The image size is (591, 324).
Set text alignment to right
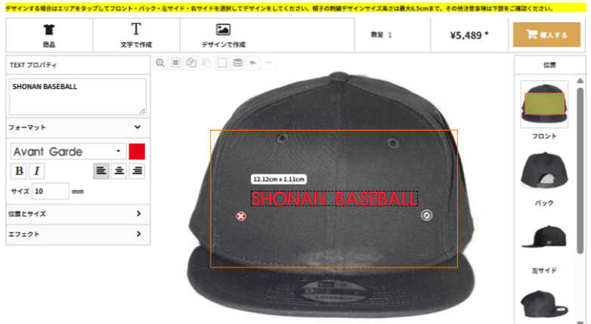(138, 171)
